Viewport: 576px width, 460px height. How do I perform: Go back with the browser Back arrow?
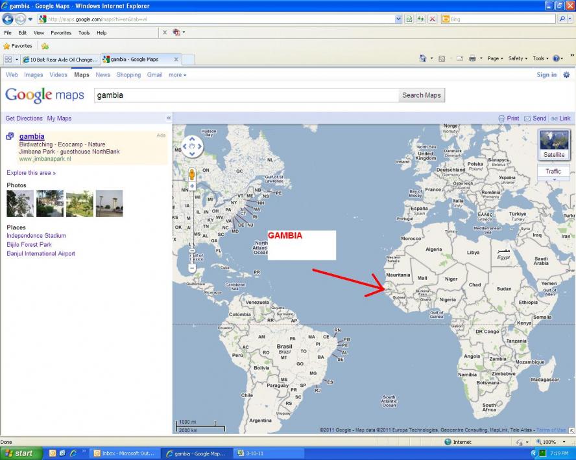coord(8,19)
